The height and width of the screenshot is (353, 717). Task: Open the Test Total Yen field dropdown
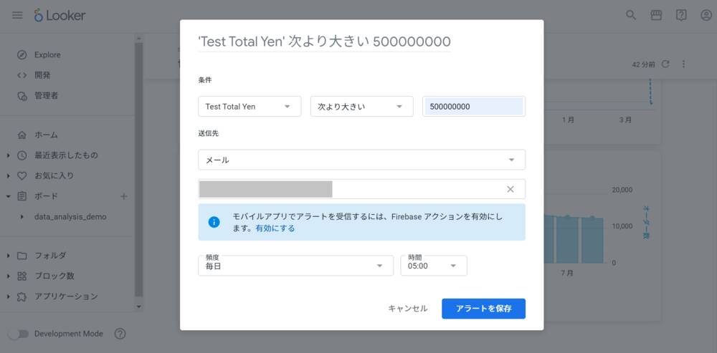pos(249,107)
